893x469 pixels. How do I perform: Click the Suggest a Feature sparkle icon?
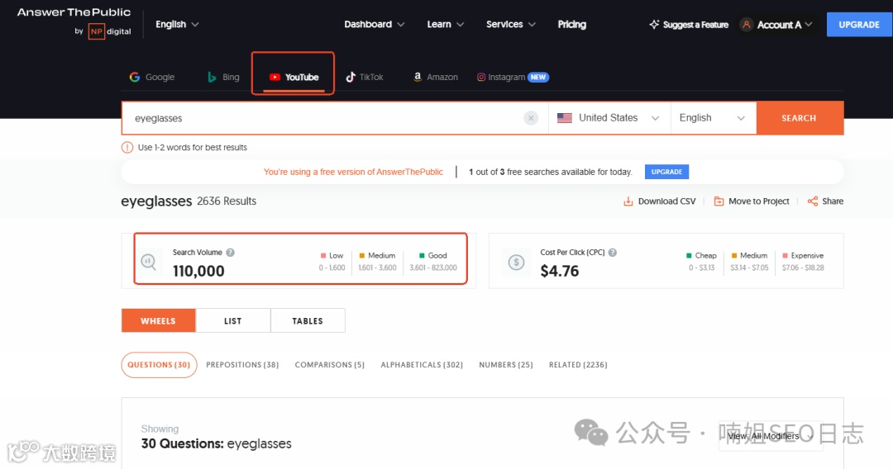coord(654,25)
